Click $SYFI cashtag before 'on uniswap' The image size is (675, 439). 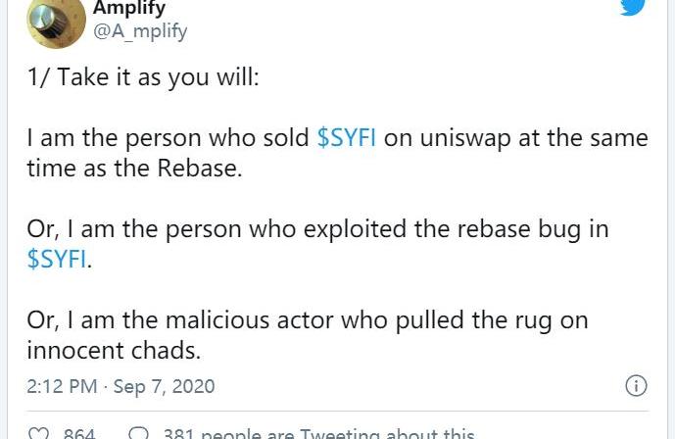(x=347, y=138)
